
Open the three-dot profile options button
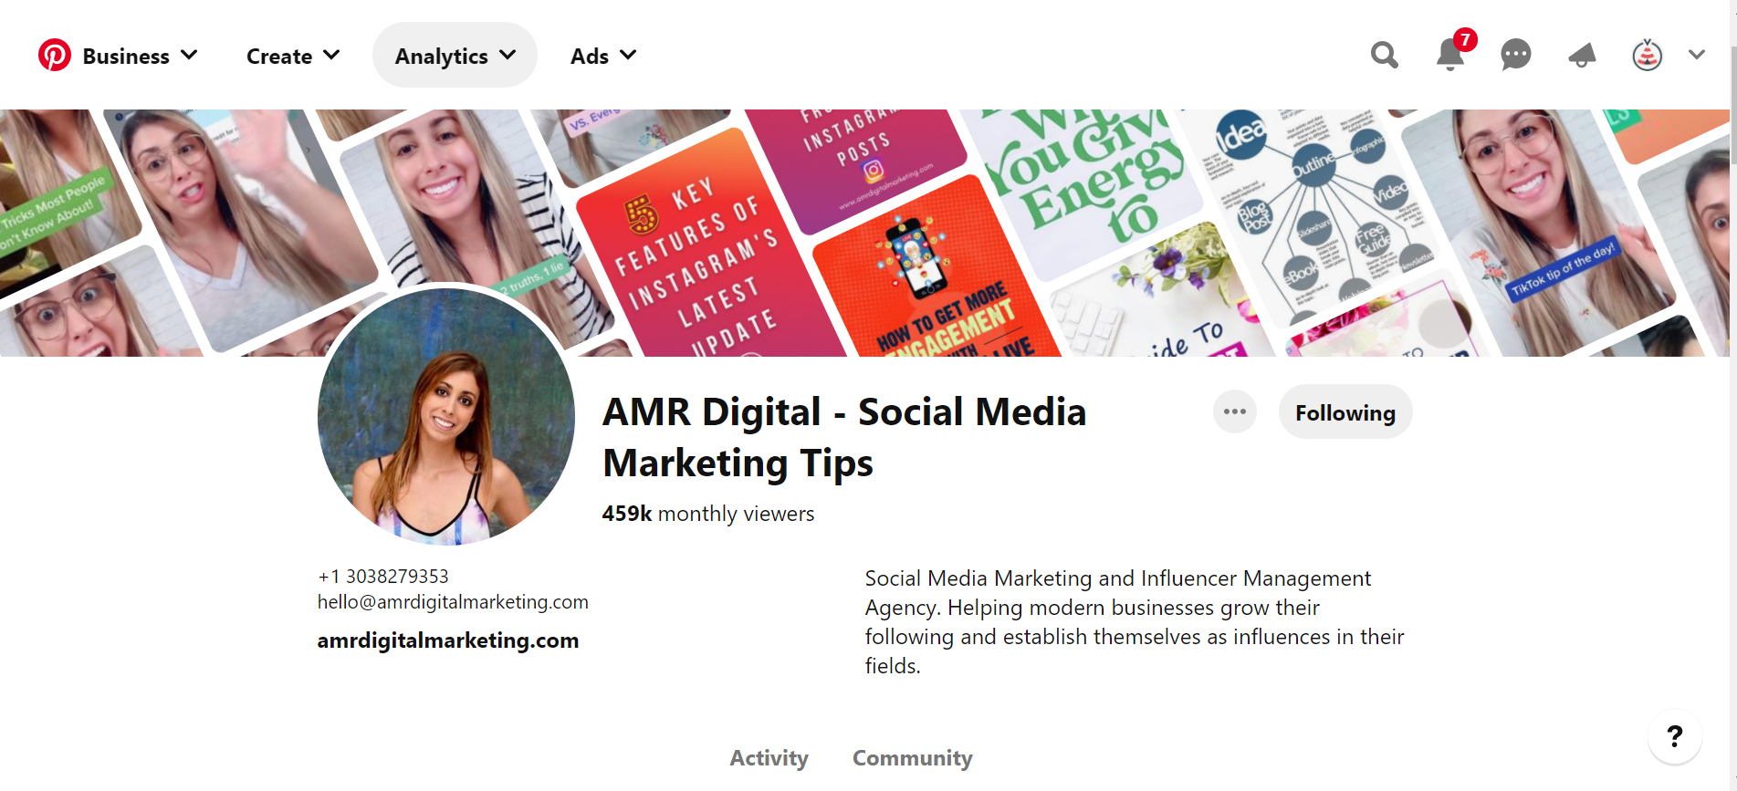click(1234, 412)
